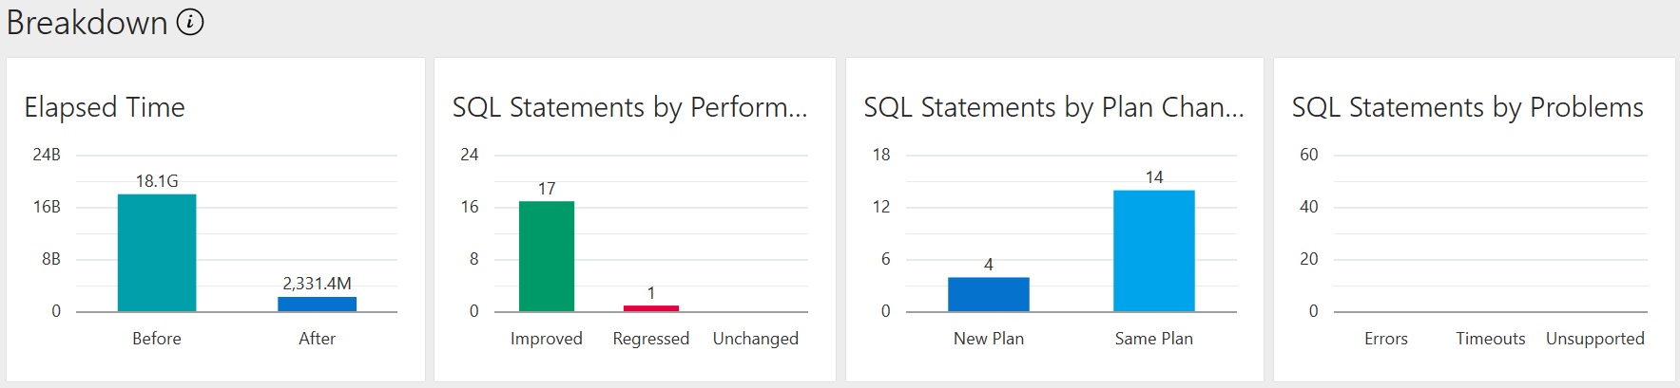Open SQL Statements by Performance title
This screenshot has width=1680, height=388.
629,107
